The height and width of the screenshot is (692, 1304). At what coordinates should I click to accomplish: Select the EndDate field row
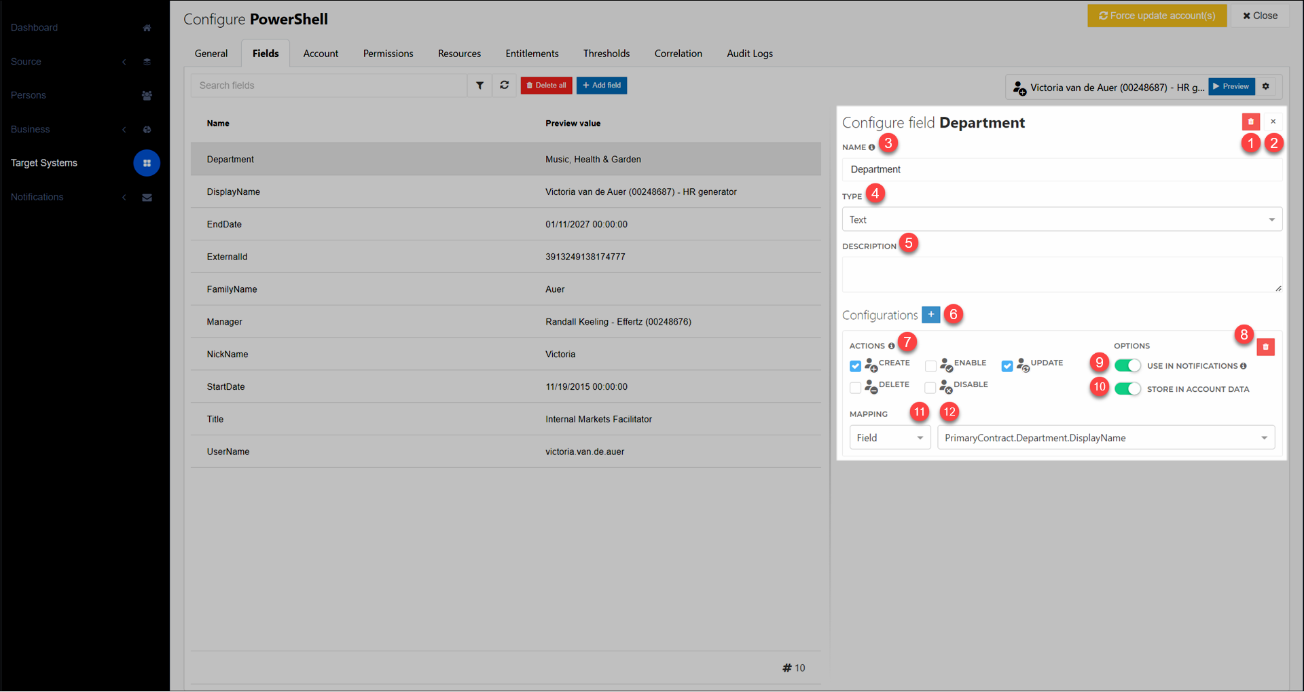tap(506, 225)
